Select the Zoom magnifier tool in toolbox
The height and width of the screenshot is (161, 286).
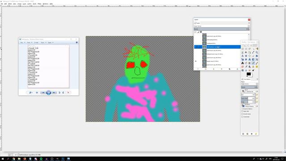pyautogui.click(x=257, y=52)
